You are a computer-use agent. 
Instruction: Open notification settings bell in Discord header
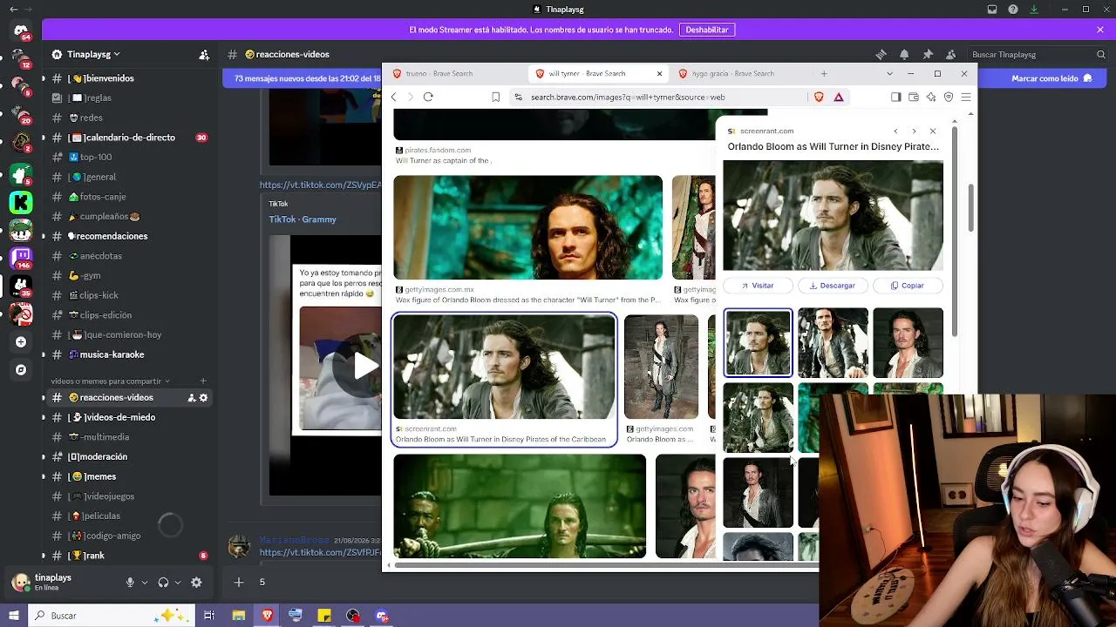tap(904, 54)
